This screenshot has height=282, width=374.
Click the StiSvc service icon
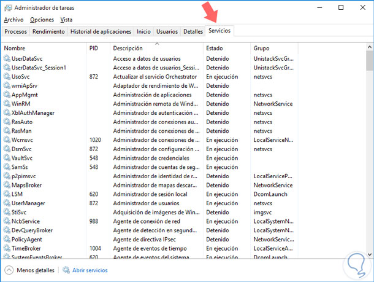(7, 212)
